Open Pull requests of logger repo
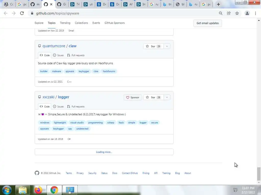This screenshot has height=195, width=261. (76, 106)
